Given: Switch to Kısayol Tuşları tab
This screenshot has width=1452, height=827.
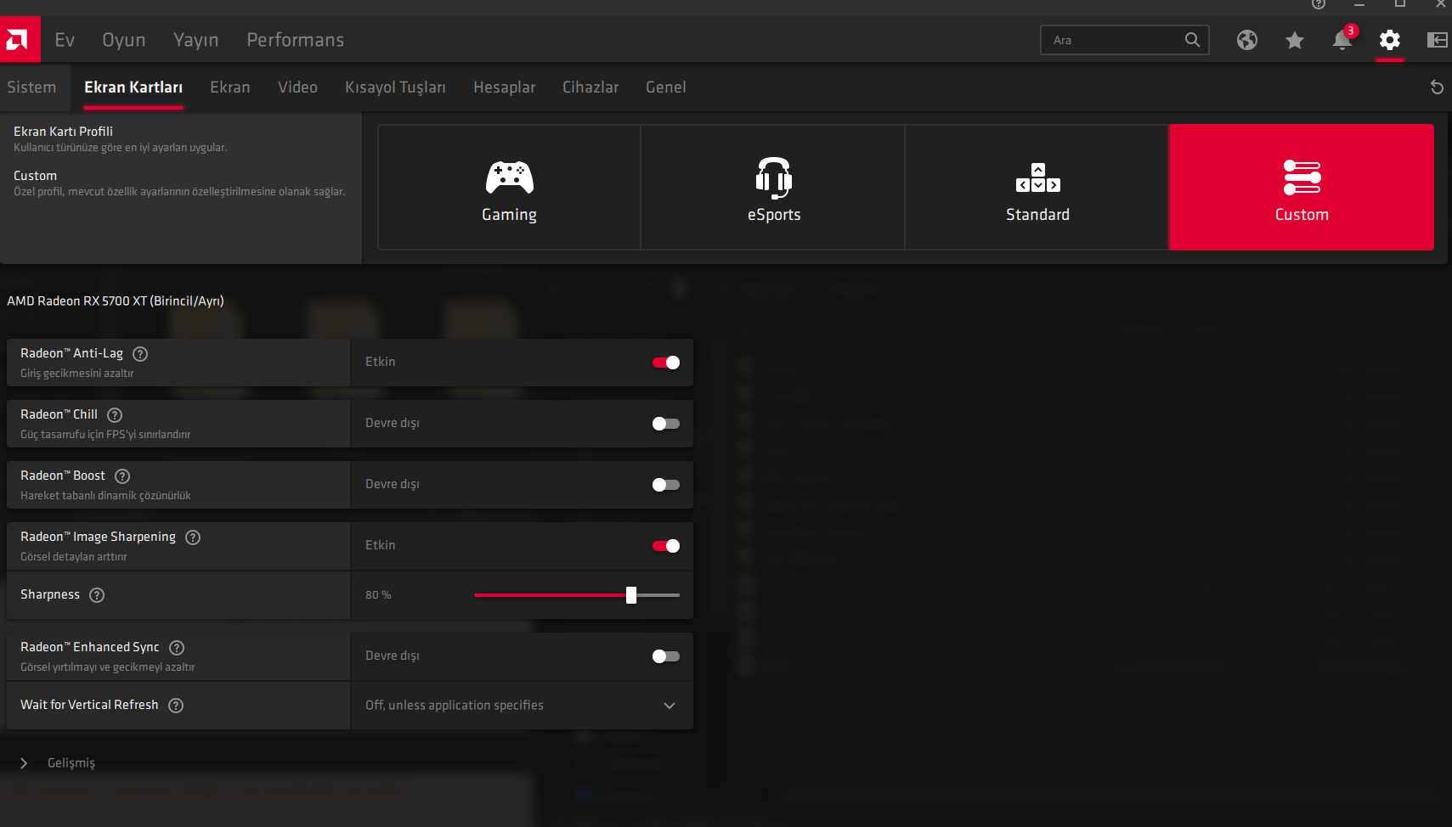Looking at the screenshot, I should 395,87.
